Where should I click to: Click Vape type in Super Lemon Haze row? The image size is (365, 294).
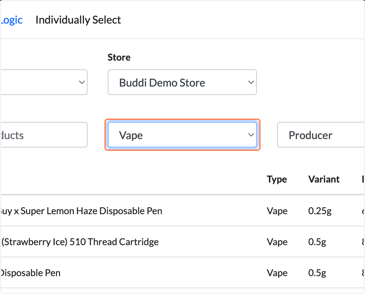click(x=277, y=211)
